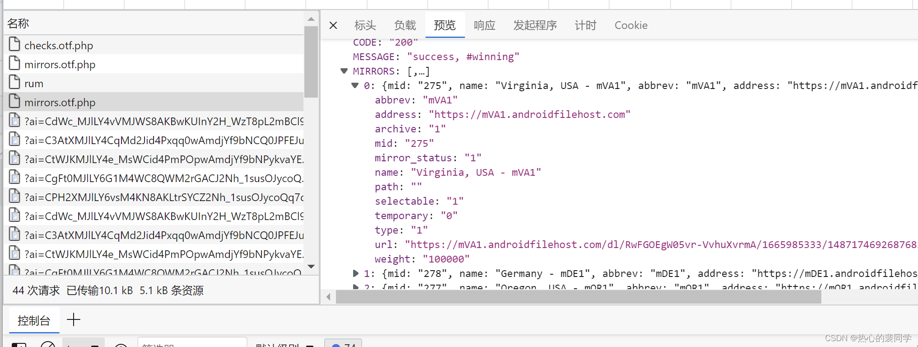Screen dimensions: 918x347
Task: Open the 标头 (Headers) tab
Action: (x=365, y=25)
